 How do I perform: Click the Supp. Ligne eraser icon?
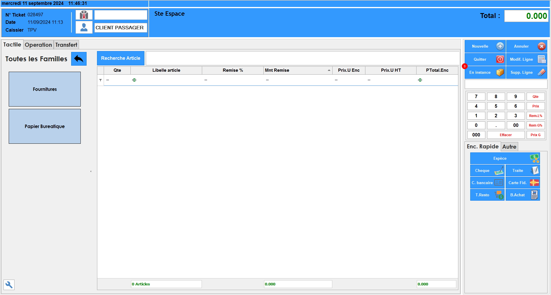tap(541, 72)
